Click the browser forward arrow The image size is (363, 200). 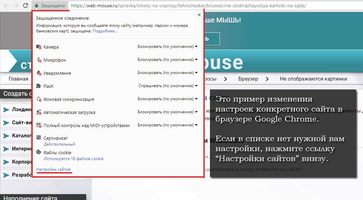coord(16,6)
